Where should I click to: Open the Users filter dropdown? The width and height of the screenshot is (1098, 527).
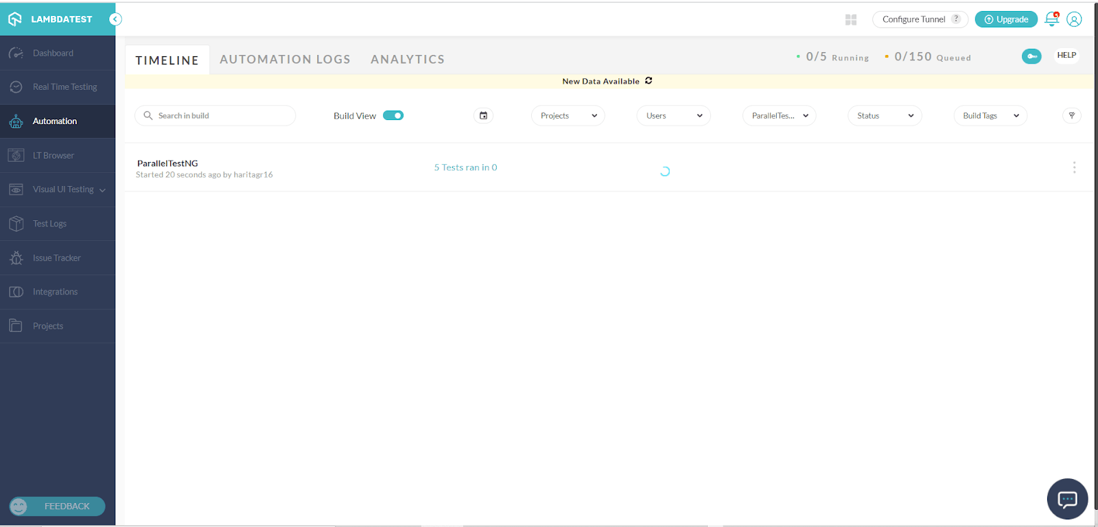pos(673,116)
